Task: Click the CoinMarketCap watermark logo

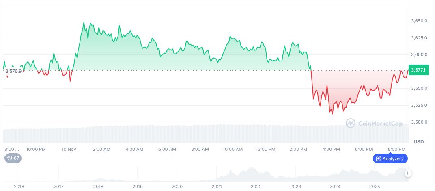Action: [374, 123]
